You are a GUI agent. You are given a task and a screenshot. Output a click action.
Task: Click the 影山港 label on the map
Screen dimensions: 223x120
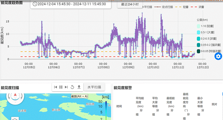click(56, 110)
